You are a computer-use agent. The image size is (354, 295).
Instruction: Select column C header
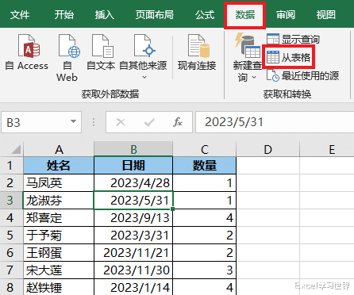[x=204, y=149]
